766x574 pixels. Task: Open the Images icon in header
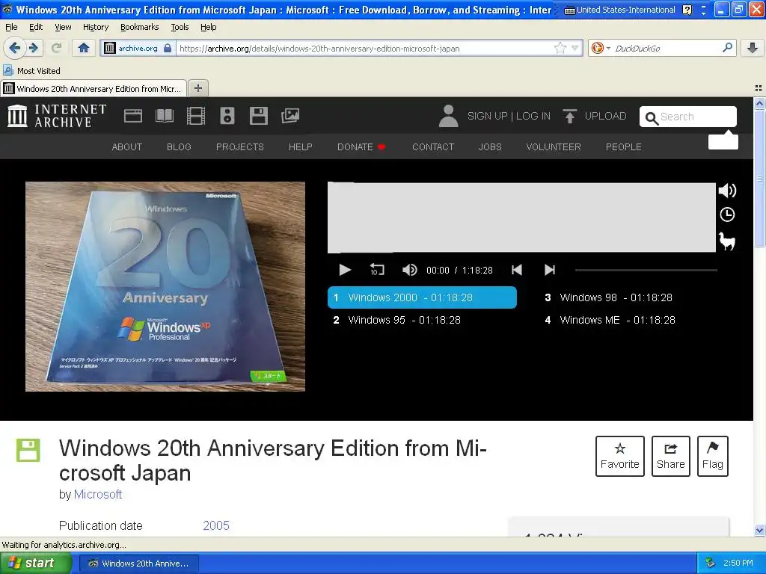pyautogui.click(x=290, y=116)
